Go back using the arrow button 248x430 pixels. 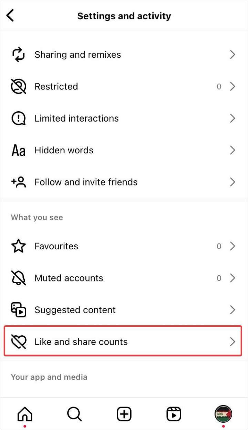click(10, 16)
